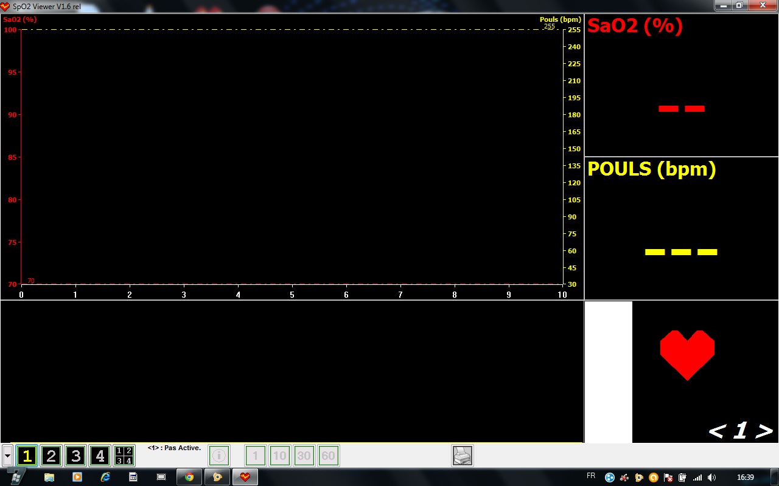Open the information button in toolbar
The height and width of the screenshot is (486, 779).
coord(219,455)
